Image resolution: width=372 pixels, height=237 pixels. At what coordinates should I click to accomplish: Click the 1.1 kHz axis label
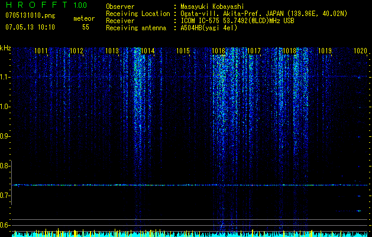click(5, 77)
